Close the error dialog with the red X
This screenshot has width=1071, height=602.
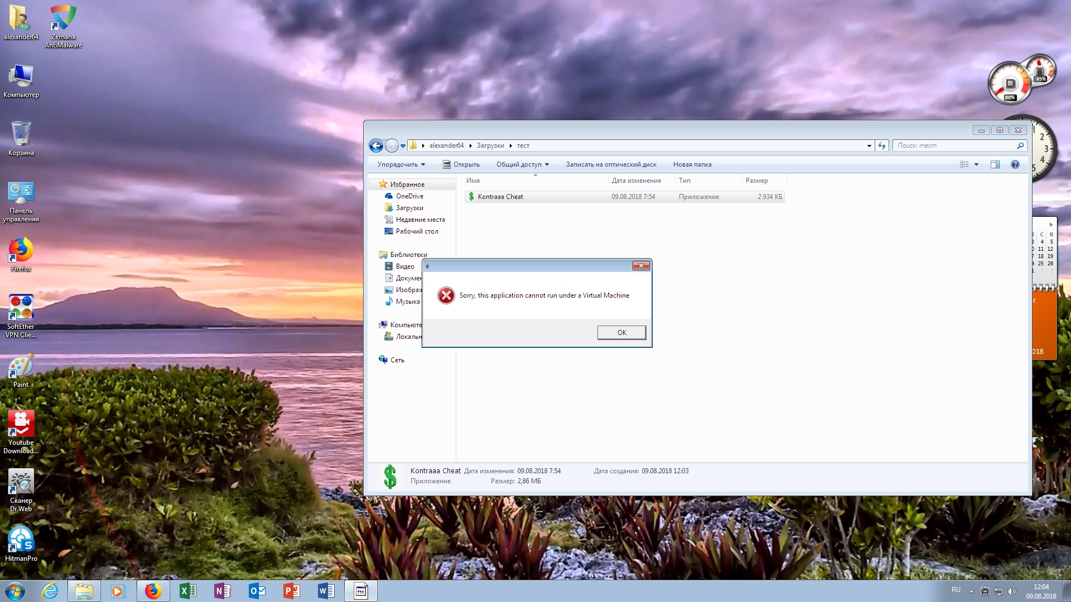pyautogui.click(x=641, y=266)
